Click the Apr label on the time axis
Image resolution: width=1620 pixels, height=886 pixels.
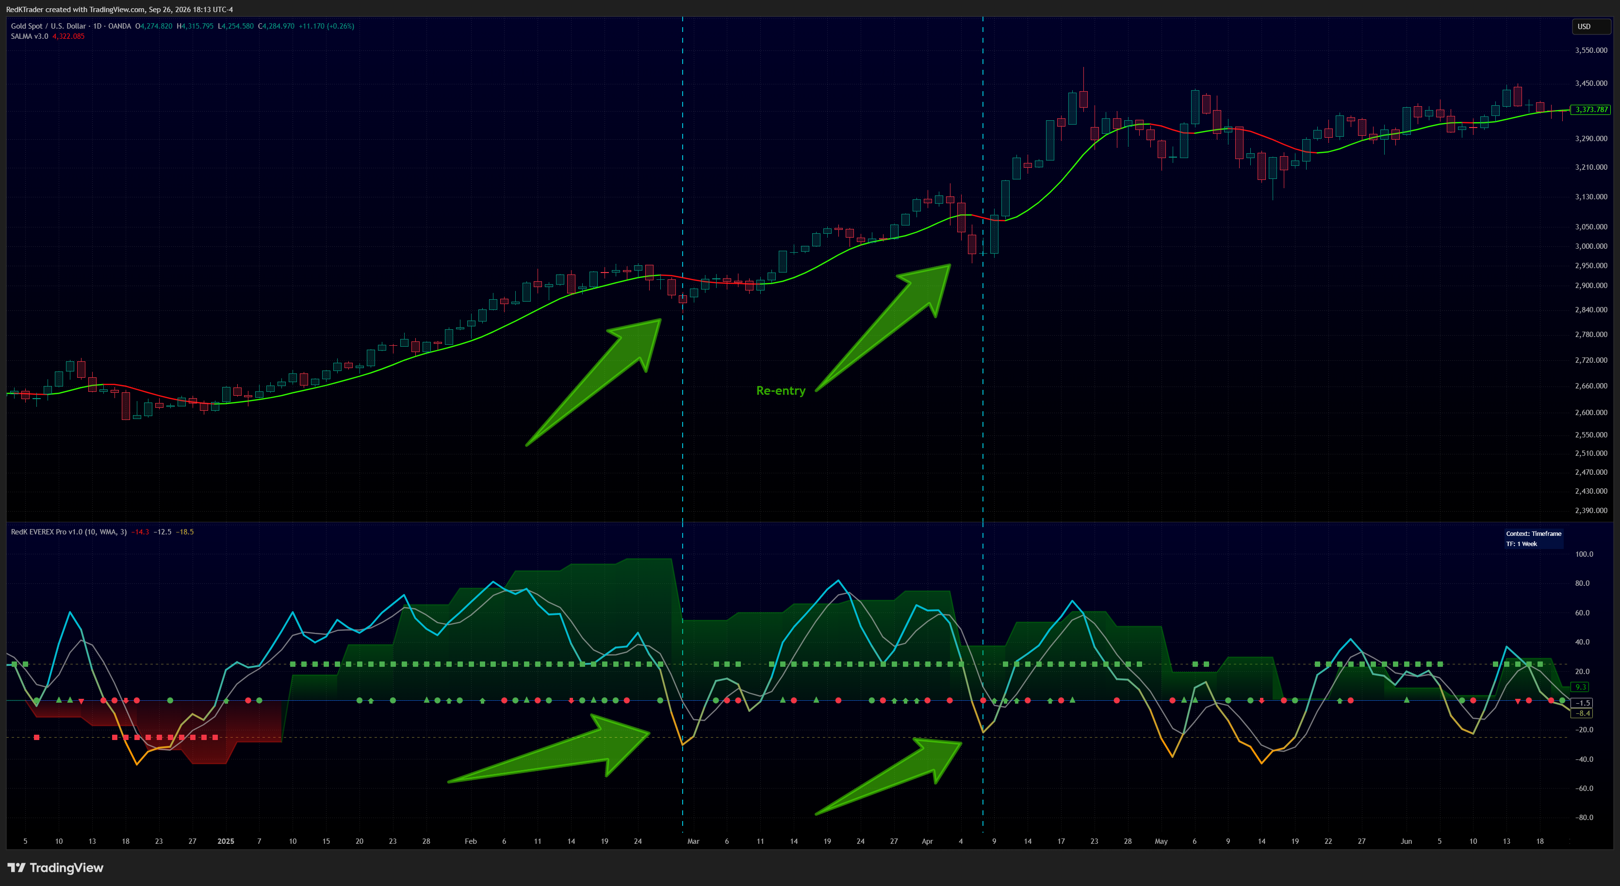tap(927, 841)
